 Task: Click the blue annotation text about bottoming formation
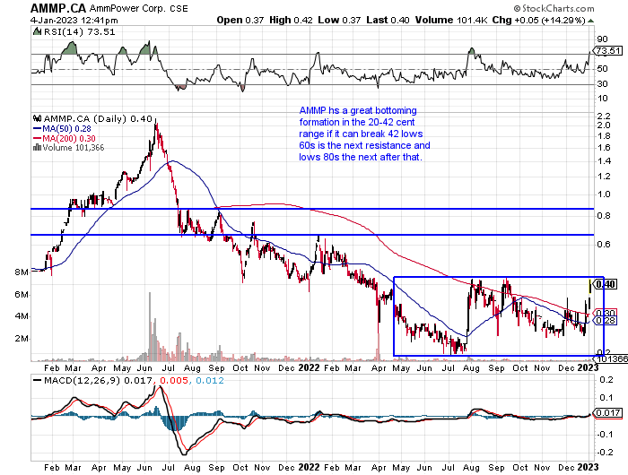pos(364,134)
